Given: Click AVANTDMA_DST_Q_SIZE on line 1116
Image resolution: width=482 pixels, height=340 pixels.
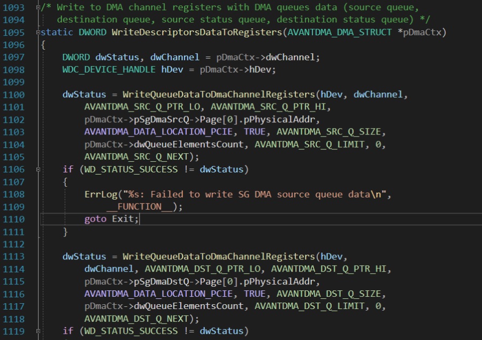Looking at the screenshot, I should (328, 294).
